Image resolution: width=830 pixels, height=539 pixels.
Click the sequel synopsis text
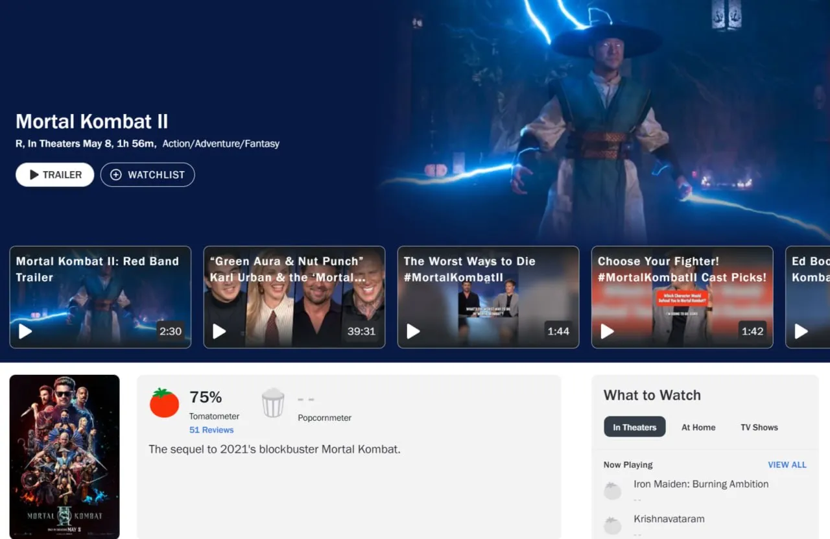(274, 449)
